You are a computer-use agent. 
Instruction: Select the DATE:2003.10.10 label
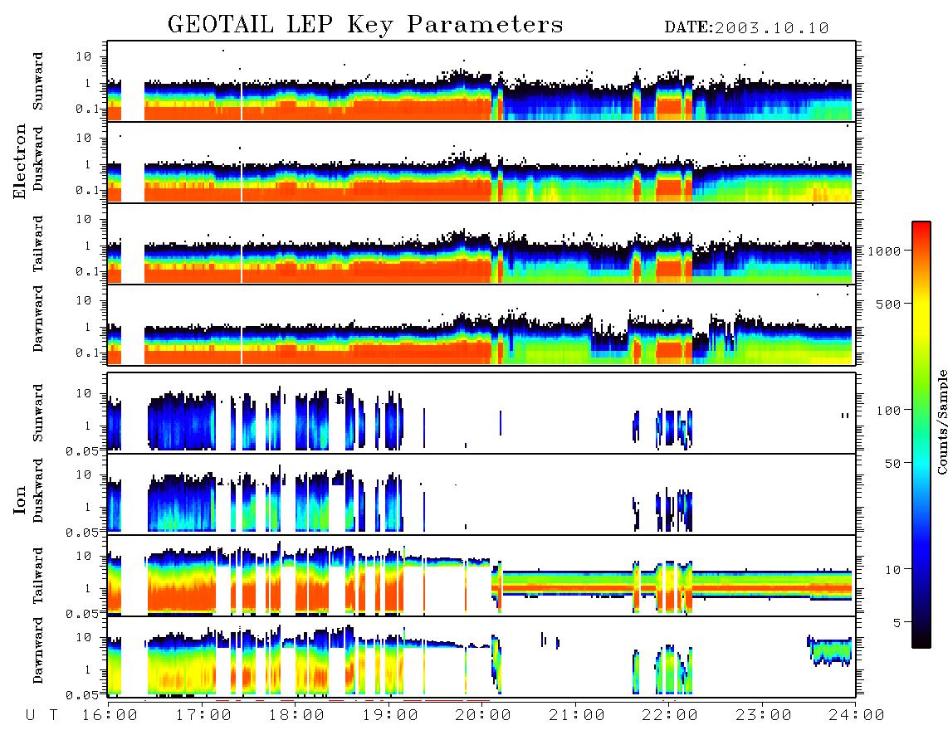(746, 28)
